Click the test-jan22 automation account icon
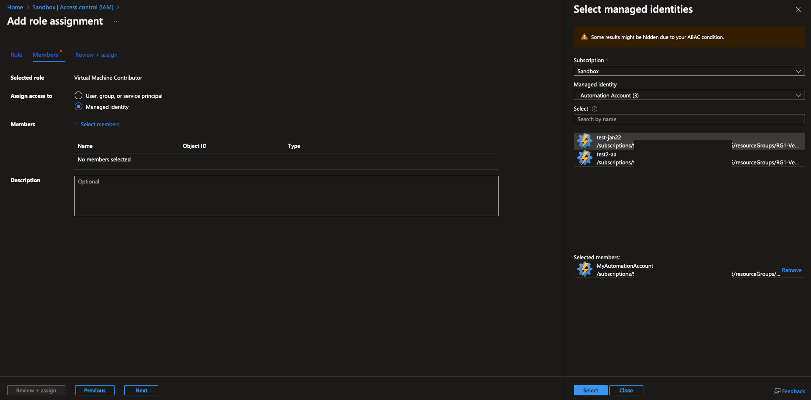Screen dimensions: 811x400 coord(584,141)
